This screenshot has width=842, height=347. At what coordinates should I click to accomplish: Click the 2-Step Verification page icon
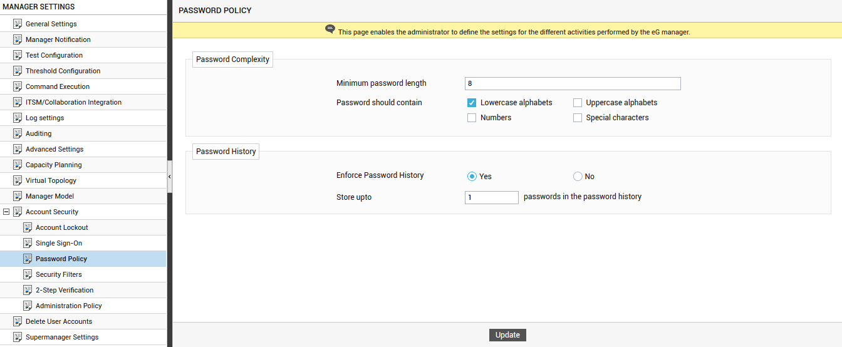28,290
